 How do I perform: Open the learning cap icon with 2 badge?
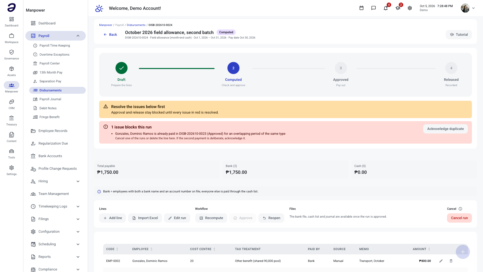[x=398, y=8]
